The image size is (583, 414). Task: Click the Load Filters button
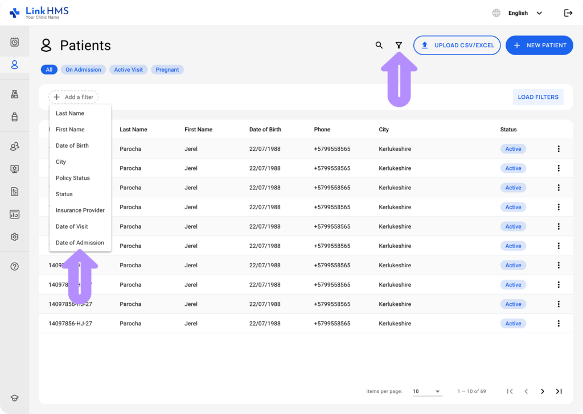pyautogui.click(x=538, y=97)
